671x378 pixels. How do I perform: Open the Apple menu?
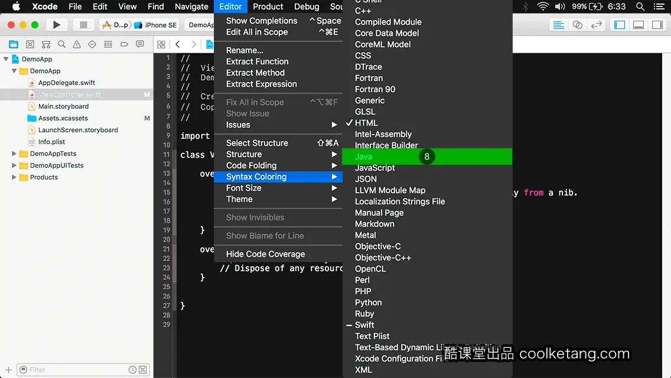pyautogui.click(x=16, y=6)
